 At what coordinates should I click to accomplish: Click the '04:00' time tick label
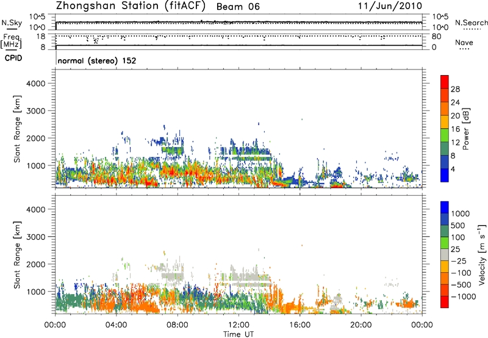(116, 325)
